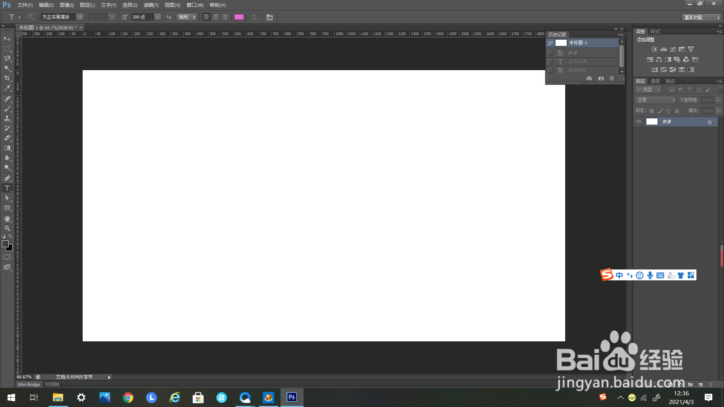The height and width of the screenshot is (407, 724).
Task: Open the blend mode 正常 dropdown
Action: coord(657,100)
